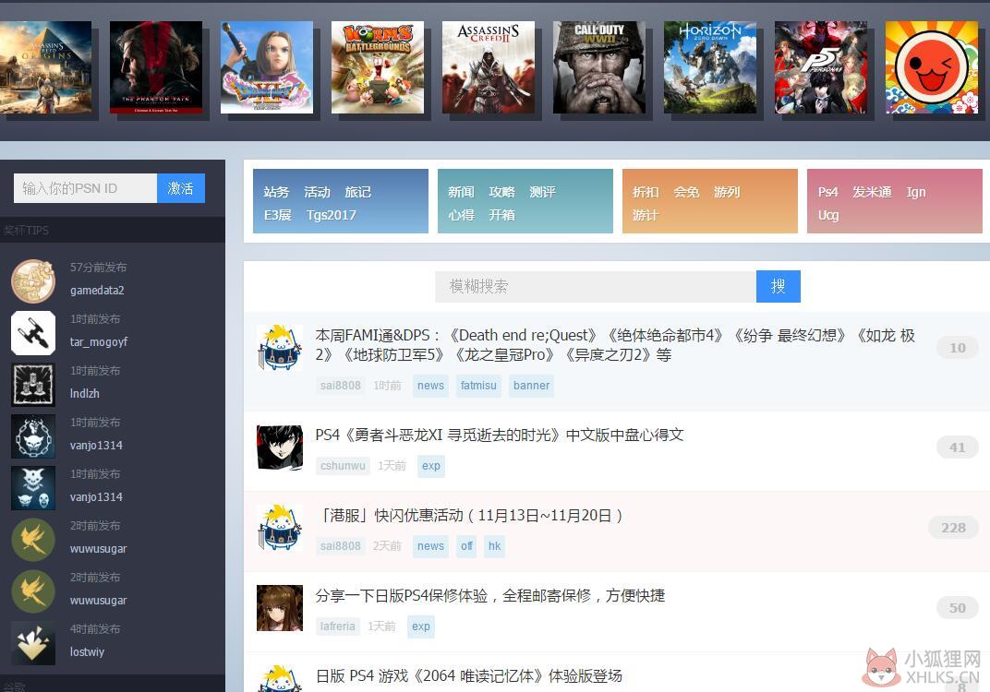990x692 pixels.
Task: Click exp tag on the 勇者斗恶龙XI post
Action: pyautogui.click(x=431, y=466)
